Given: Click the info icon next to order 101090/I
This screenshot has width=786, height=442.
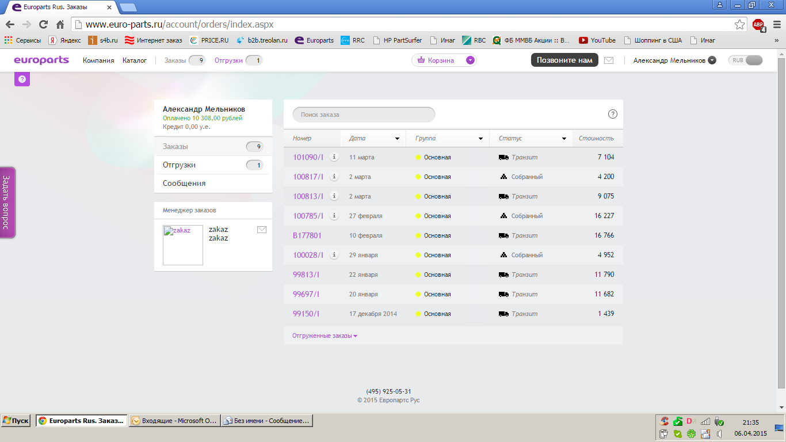Looking at the screenshot, I should point(334,157).
